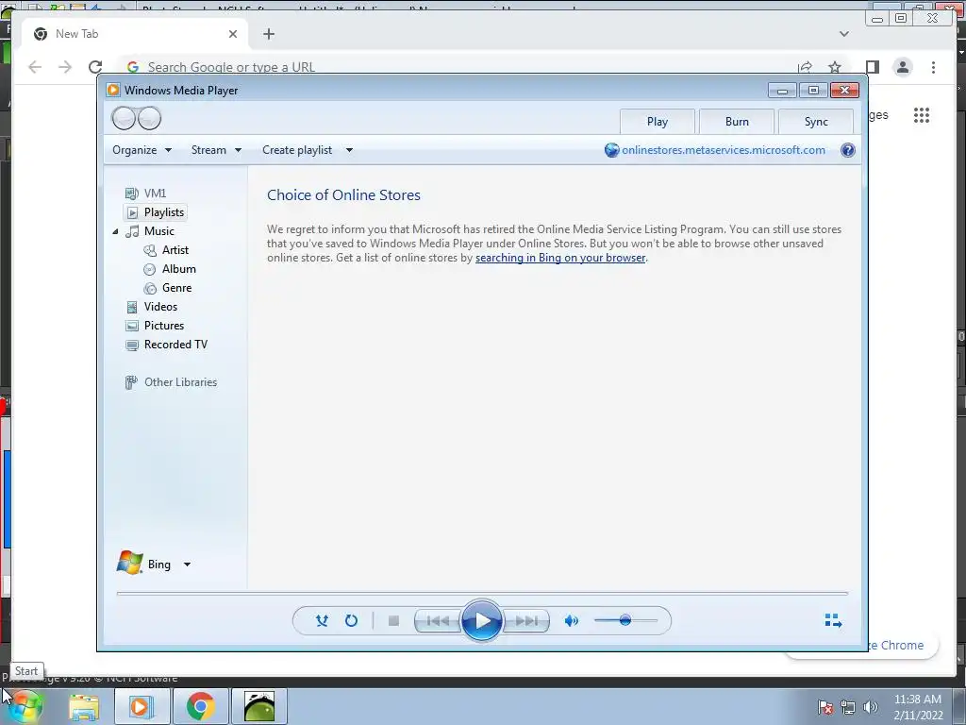Screen dimensions: 966x725
Task: Click the Action Center flag tray icon
Action: tap(825, 707)
